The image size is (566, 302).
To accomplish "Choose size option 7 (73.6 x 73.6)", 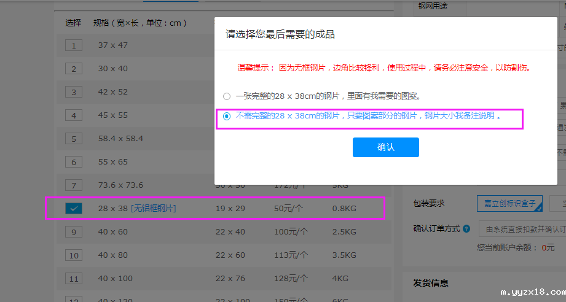I will pyautogui.click(x=74, y=185).
